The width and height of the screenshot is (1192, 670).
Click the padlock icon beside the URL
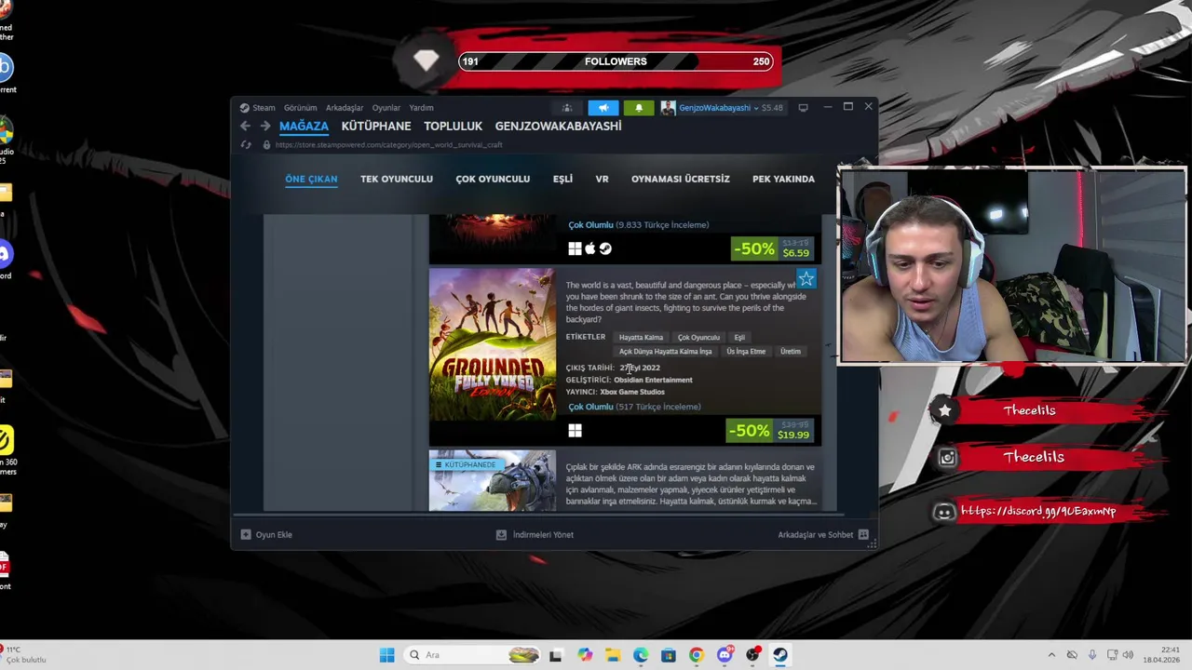tap(266, 145)
